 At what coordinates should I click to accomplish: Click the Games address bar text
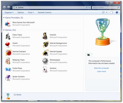pos(21,8)
